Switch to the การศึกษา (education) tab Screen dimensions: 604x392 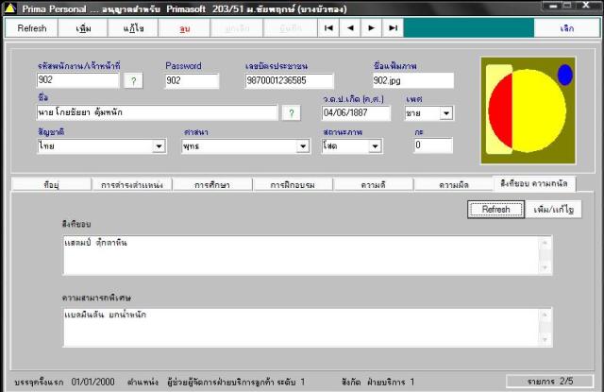click(x=212, y=184)
